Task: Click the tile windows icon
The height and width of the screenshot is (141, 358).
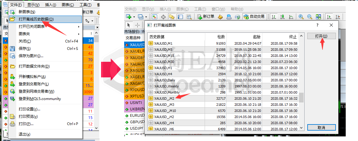Action: [x=318, y=17]
